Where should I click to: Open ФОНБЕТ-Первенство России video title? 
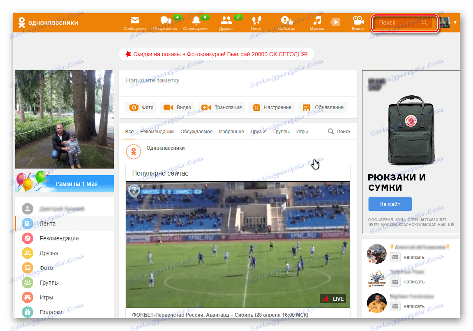tap(220, 315)
